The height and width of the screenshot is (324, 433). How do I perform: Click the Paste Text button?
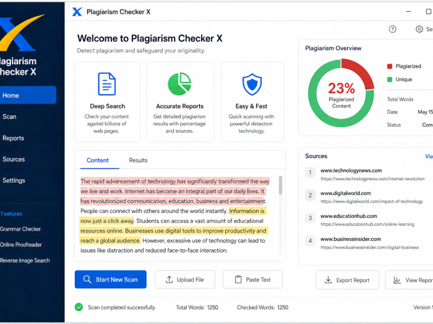(252, 280)
